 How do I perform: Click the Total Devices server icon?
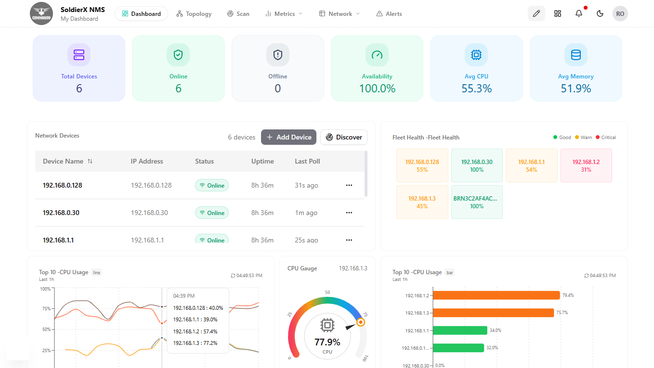79,55
